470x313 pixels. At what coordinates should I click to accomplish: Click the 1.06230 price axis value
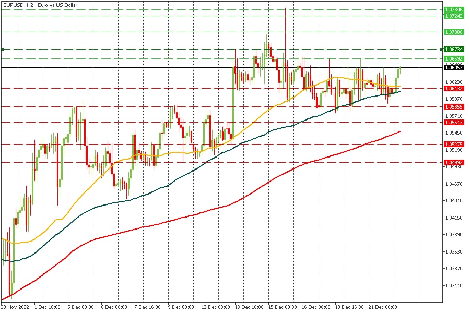pos(454,82)
